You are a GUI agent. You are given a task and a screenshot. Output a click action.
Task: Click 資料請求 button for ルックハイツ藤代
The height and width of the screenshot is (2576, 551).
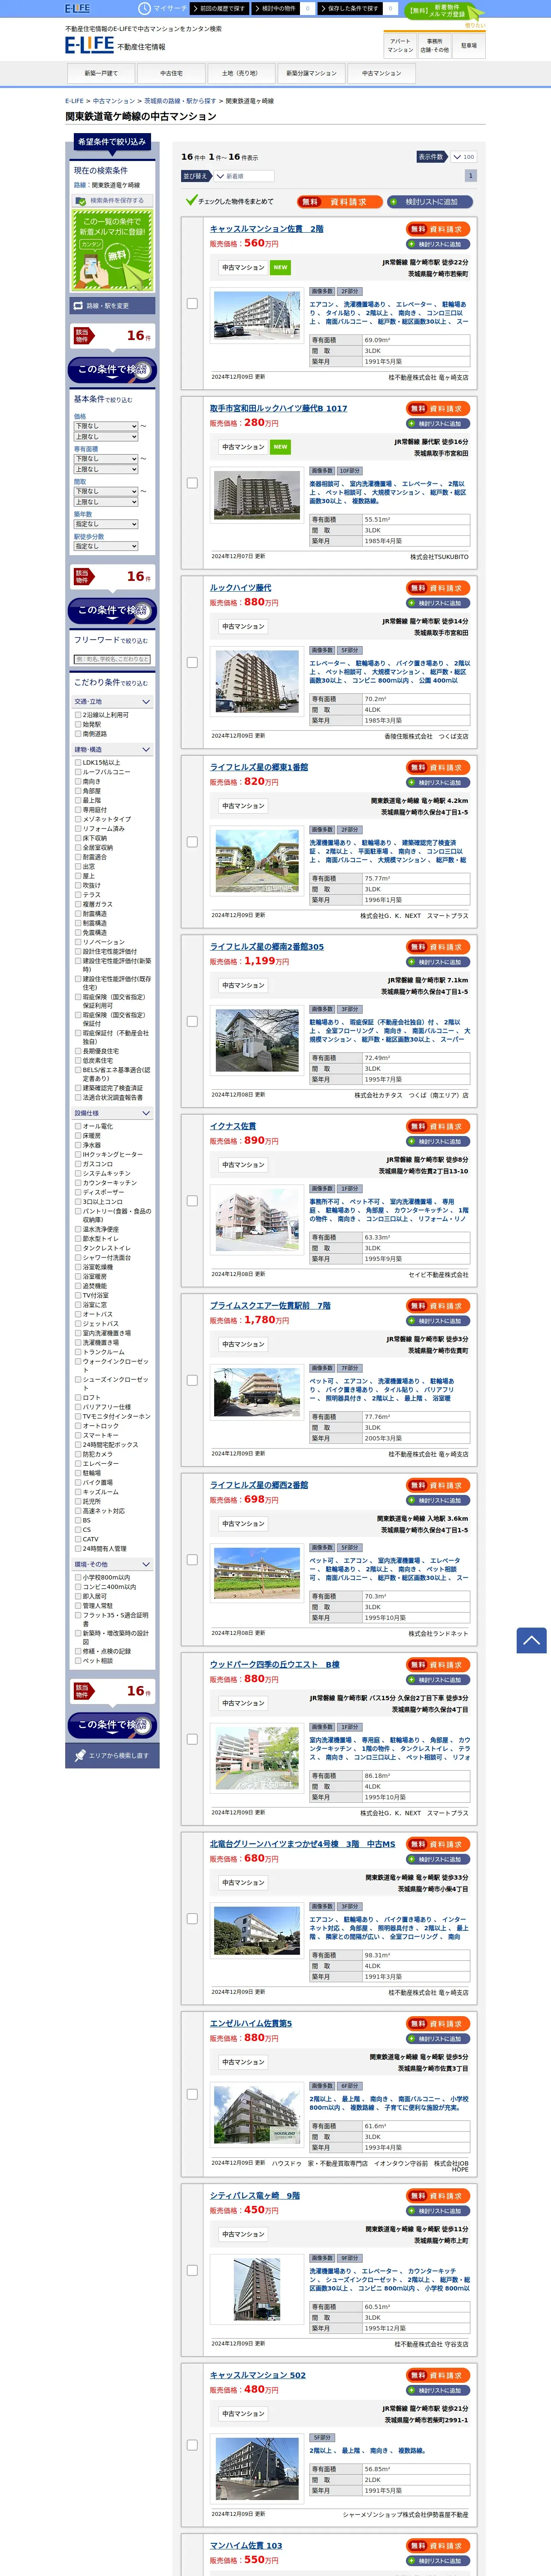point(438,588)
